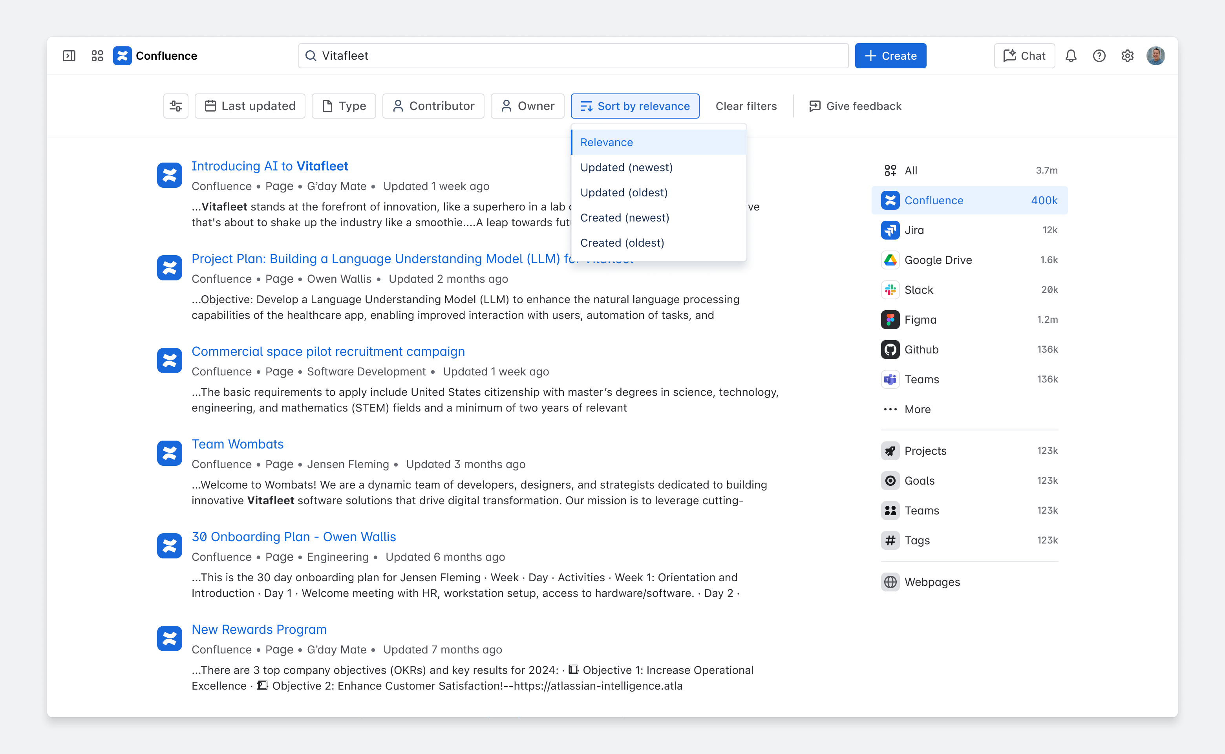Open the settings gear

[x=1127, y=55]
